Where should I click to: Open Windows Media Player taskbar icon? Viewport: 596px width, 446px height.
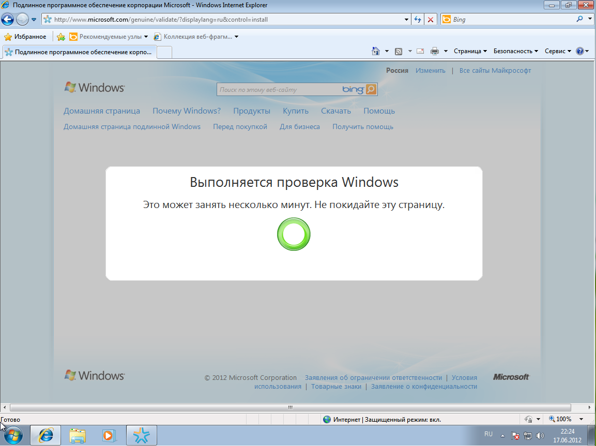coord(109,436)
